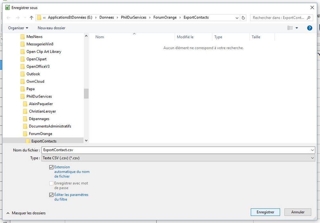
Task: Click the Outlook folder icon
Action: pyautogui.click(x=22, y=74)
